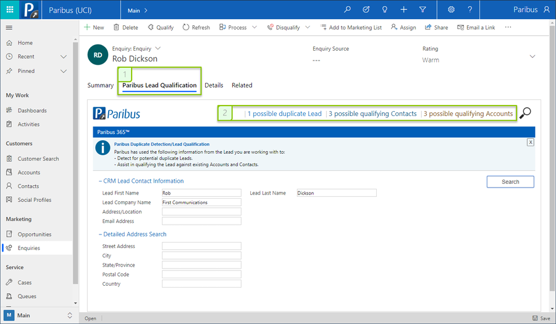This screenshot has height=324, width=556.
Task: Open global search magnifier in top bar
Action: pos(347,9)
